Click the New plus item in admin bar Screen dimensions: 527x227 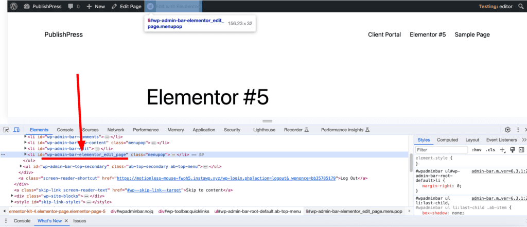[96, 6]
